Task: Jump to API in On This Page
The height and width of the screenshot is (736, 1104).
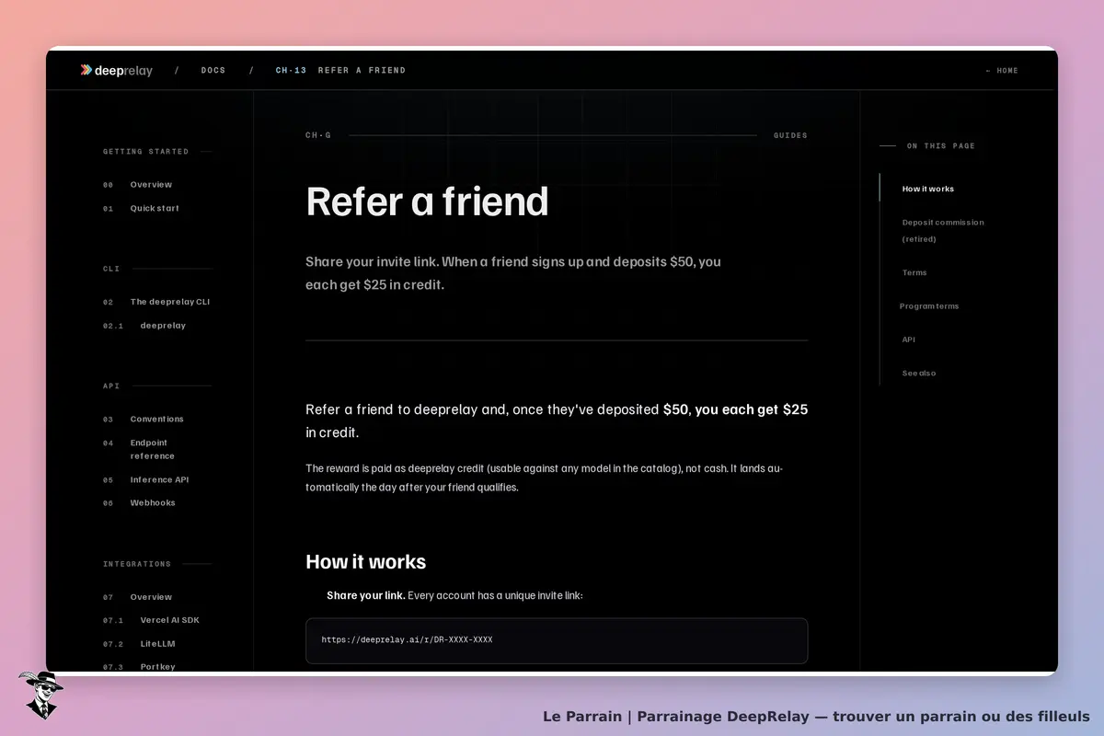Action: point(909,340)
